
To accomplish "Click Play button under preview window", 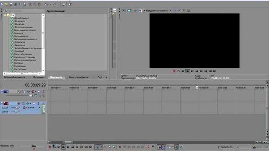I will click(188, 71).
